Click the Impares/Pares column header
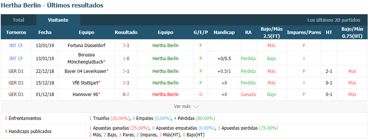The image size is (368, 139). (304, 33)
